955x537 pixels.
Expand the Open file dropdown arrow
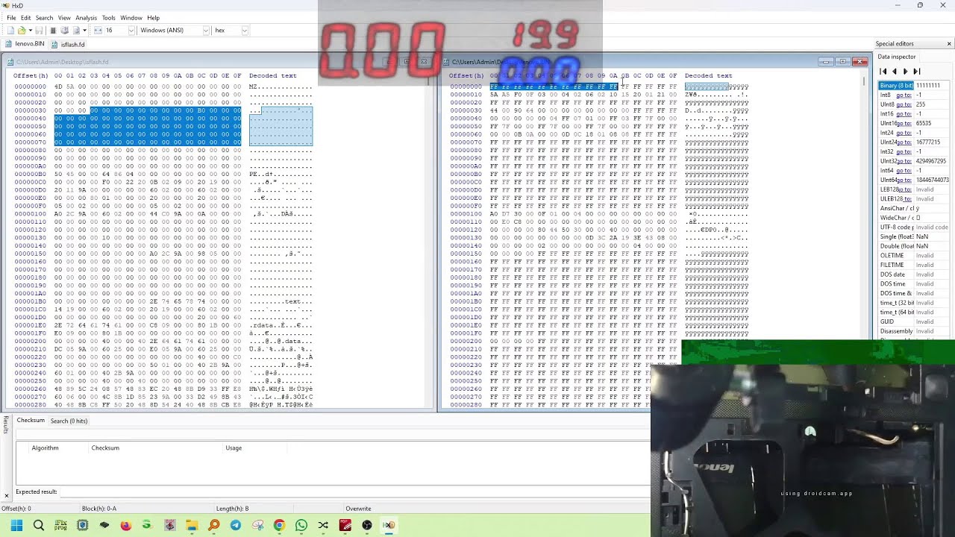31,31
